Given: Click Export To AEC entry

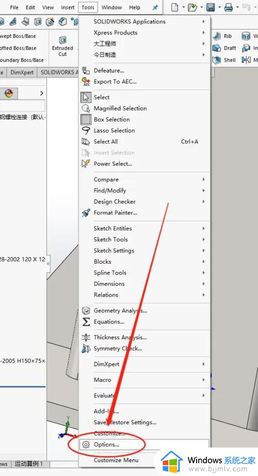Looking at the screenshot, I should (144, 82).
